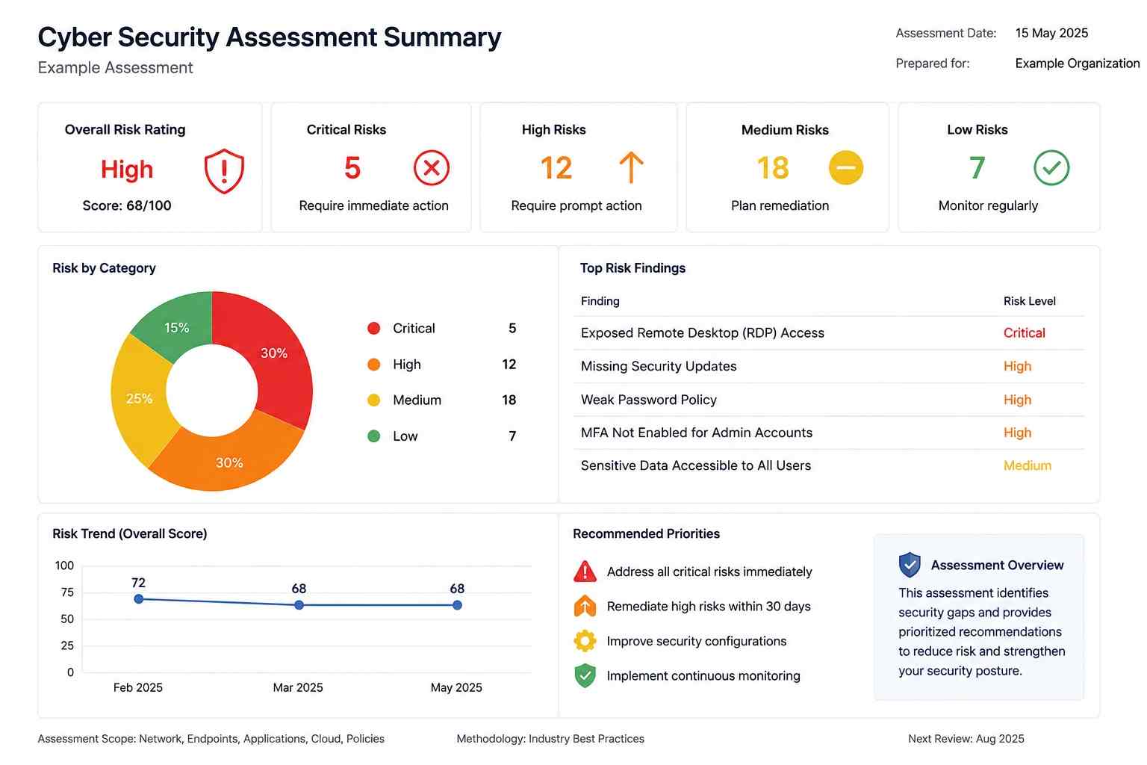Click the yellow gear priority icon
The image size is (1147, 765).
pos(585,641)
